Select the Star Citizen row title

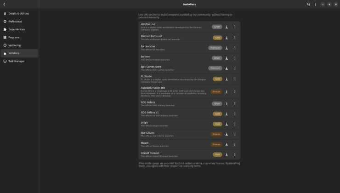[147, 133]
